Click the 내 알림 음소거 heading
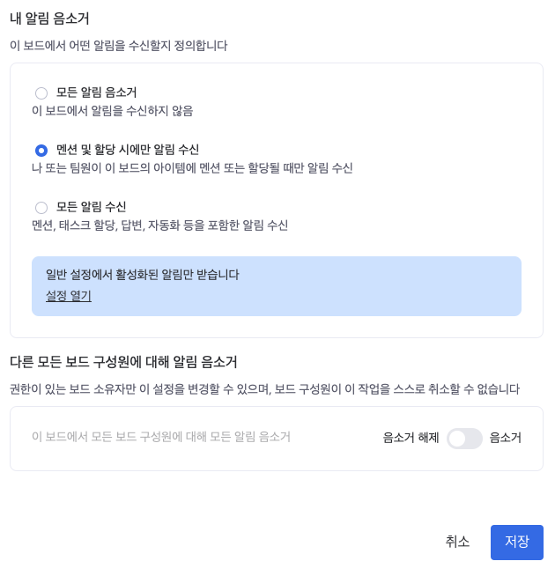 pos(49,18)
